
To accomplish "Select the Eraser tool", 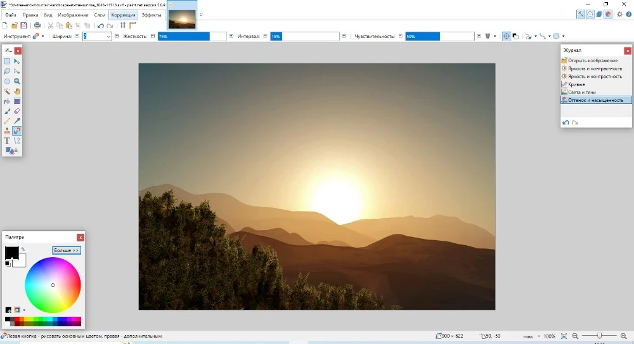I will pyautogui.click(x=17, y=111).
